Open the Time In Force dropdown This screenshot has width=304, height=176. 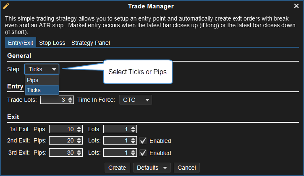[135, 100]
